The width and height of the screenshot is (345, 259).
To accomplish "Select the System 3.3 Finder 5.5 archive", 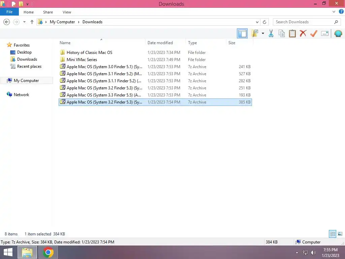I will [155, 95].
